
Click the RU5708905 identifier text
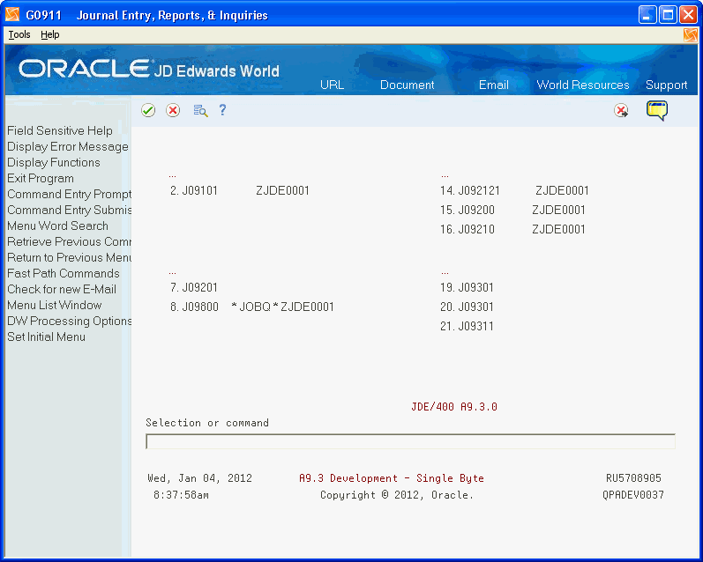click(x=633, y=478)
